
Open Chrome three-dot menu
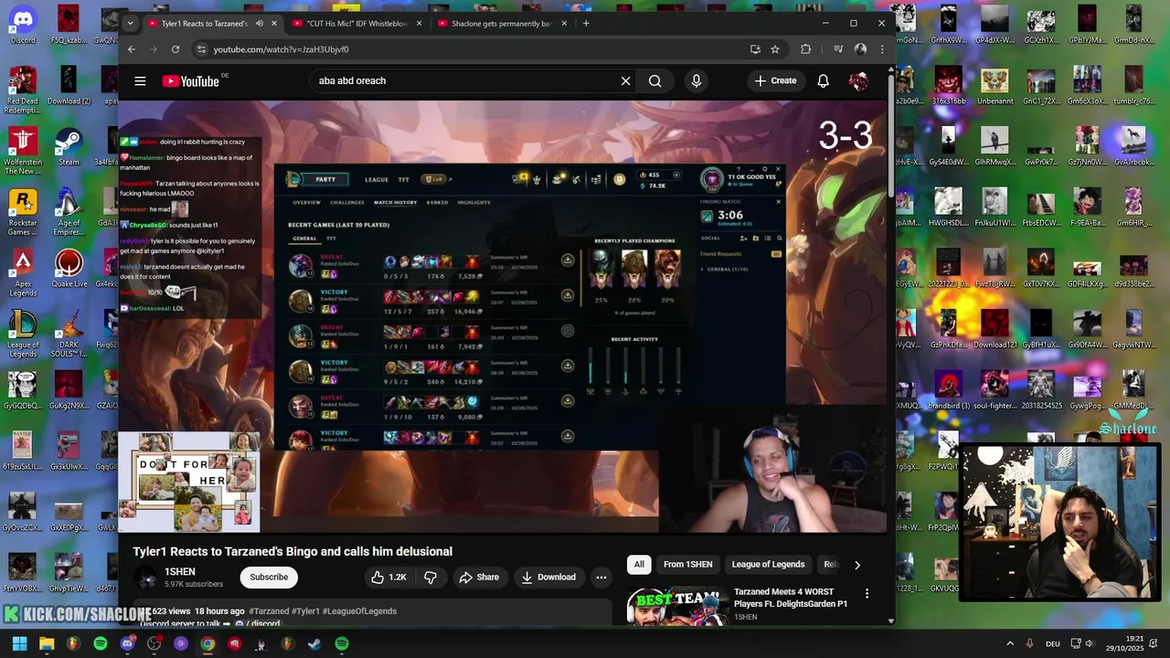(x=882, y=49)
